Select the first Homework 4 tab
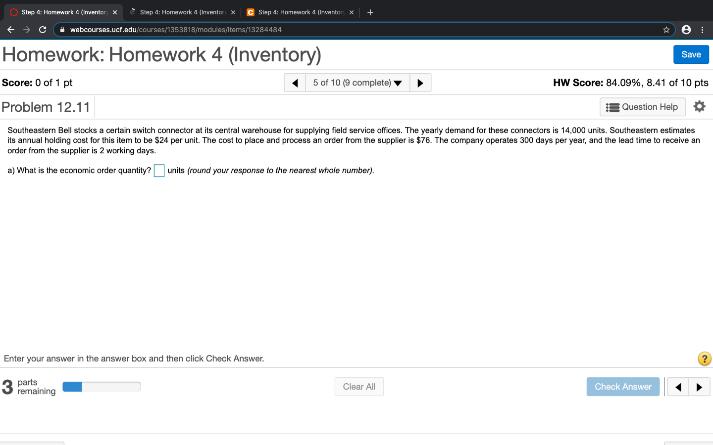The height and width of the screenshot is (445, 713). pos(64,12)
